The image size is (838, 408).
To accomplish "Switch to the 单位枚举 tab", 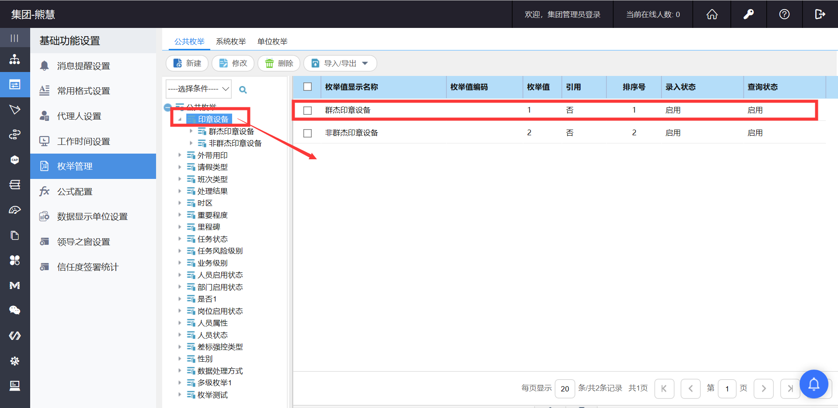I will [272, 41].
